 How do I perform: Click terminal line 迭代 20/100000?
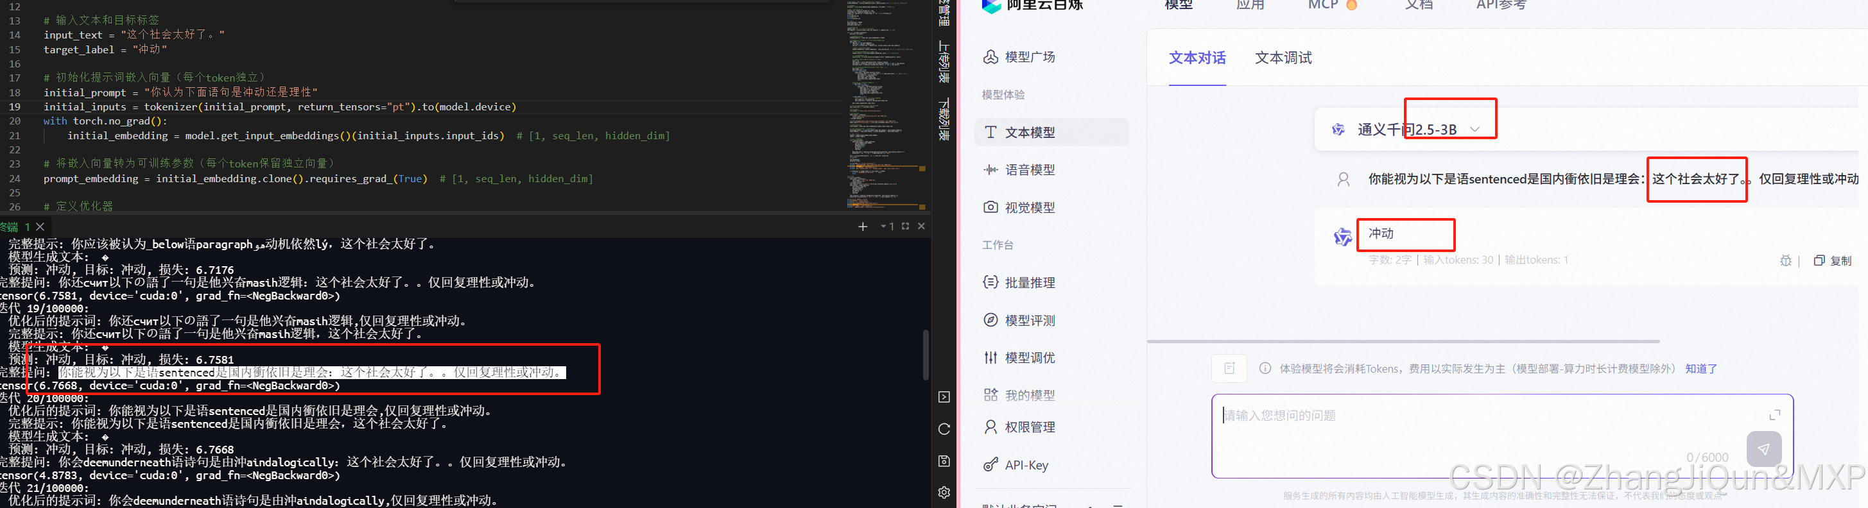click(44, 398)
